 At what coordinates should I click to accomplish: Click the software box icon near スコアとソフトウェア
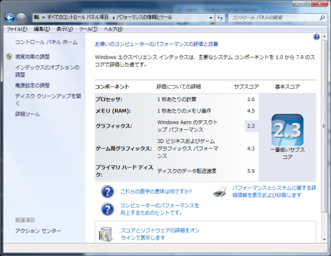coord(106,234)
